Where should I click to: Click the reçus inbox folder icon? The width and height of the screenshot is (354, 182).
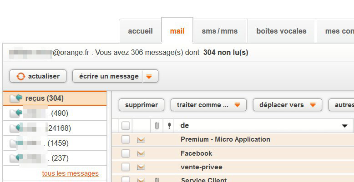(16, 98)
